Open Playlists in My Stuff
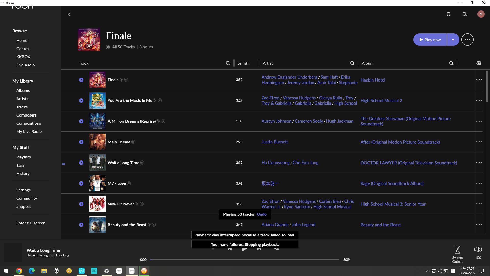Screen dimensions: 490x276 click(23, 157)
